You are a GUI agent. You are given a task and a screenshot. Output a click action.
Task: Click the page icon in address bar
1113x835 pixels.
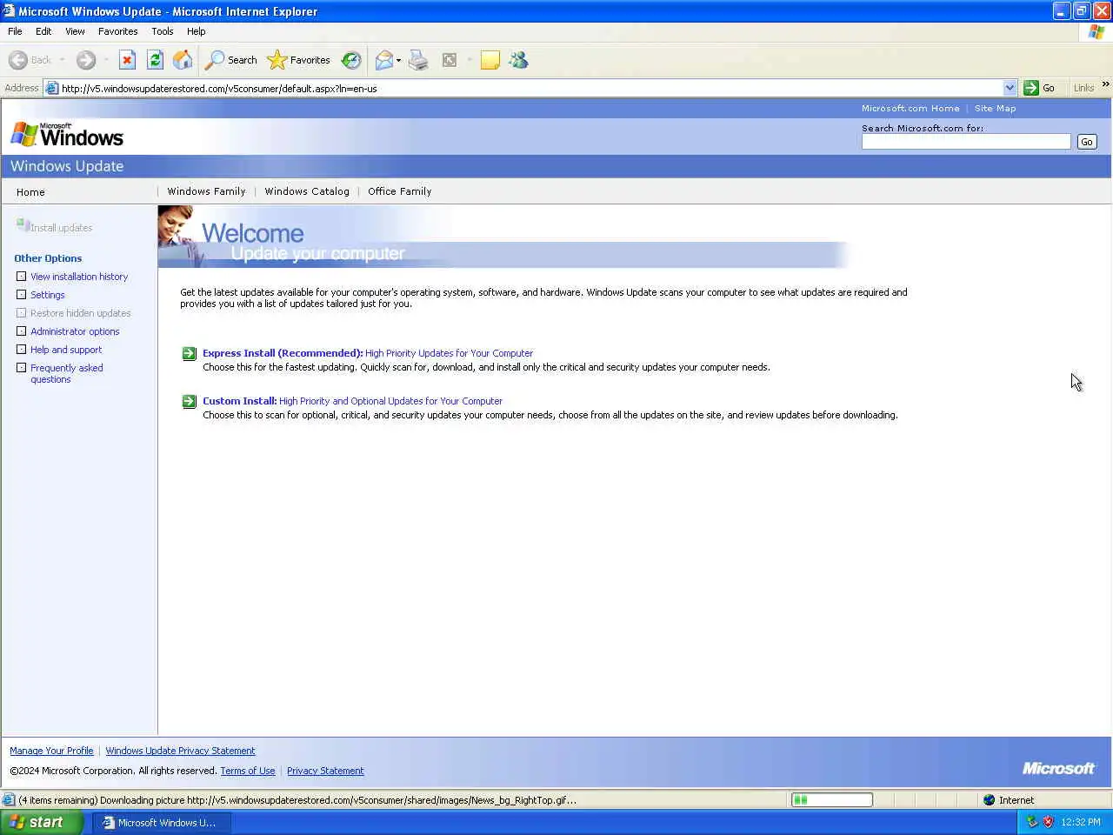pos(52,88)
